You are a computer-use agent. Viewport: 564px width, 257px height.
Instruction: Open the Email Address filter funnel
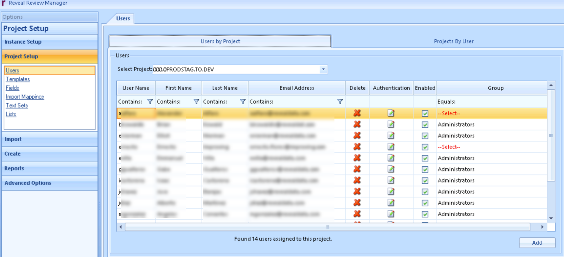point(340,102)
